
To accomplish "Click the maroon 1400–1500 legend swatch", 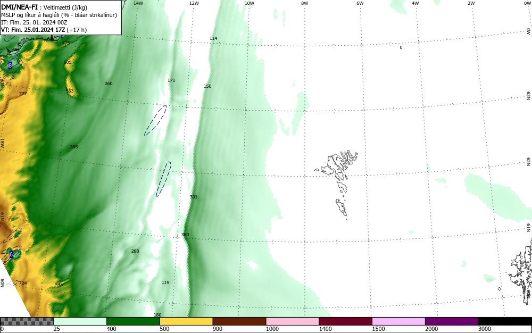I will (x=345, y=321).
